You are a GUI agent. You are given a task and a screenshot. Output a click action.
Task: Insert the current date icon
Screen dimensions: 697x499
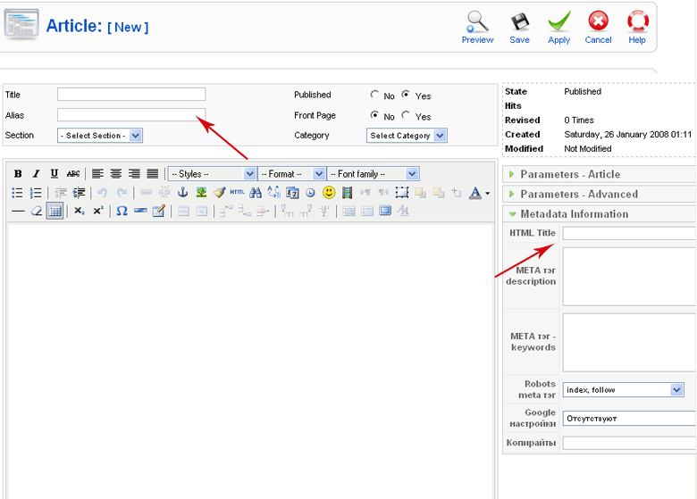point(292,192)
